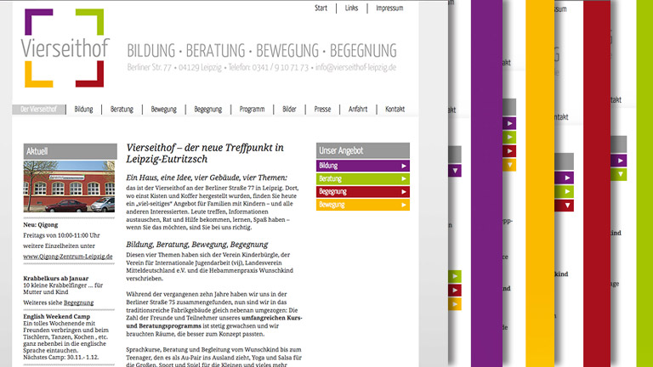Select the Der Vierseithof menu tab
The image size is (653, 367).
click(x=39, y=110)
